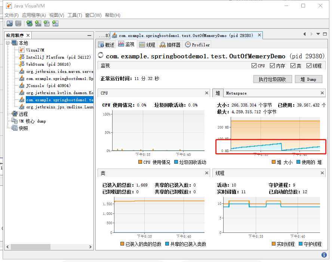The height and width of the screenshot is (262, 332).
Task: Switch to the 监视 (Monitor) tab
Action: tap(126, 44)
